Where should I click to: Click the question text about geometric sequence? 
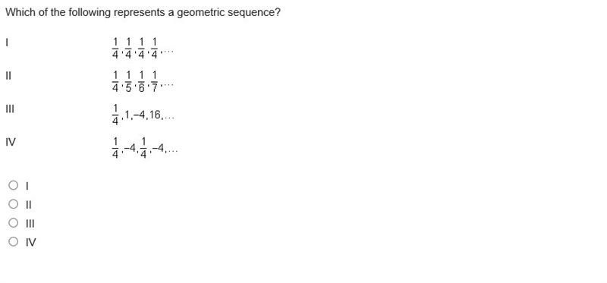[143, 12]
